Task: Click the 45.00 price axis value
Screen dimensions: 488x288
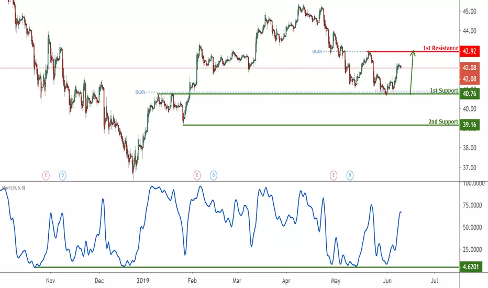Action: [x=469, y=12]
